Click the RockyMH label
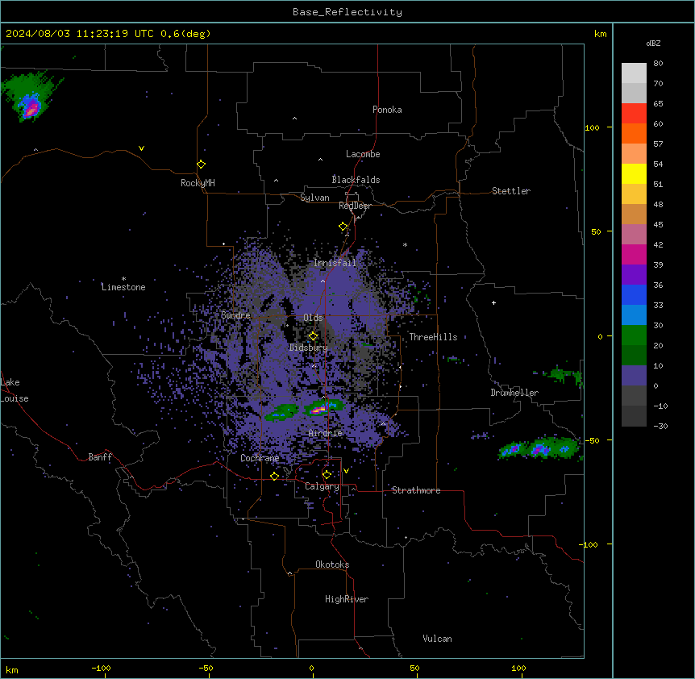This screenshot has width=695, height=679. tap(198, 182)
